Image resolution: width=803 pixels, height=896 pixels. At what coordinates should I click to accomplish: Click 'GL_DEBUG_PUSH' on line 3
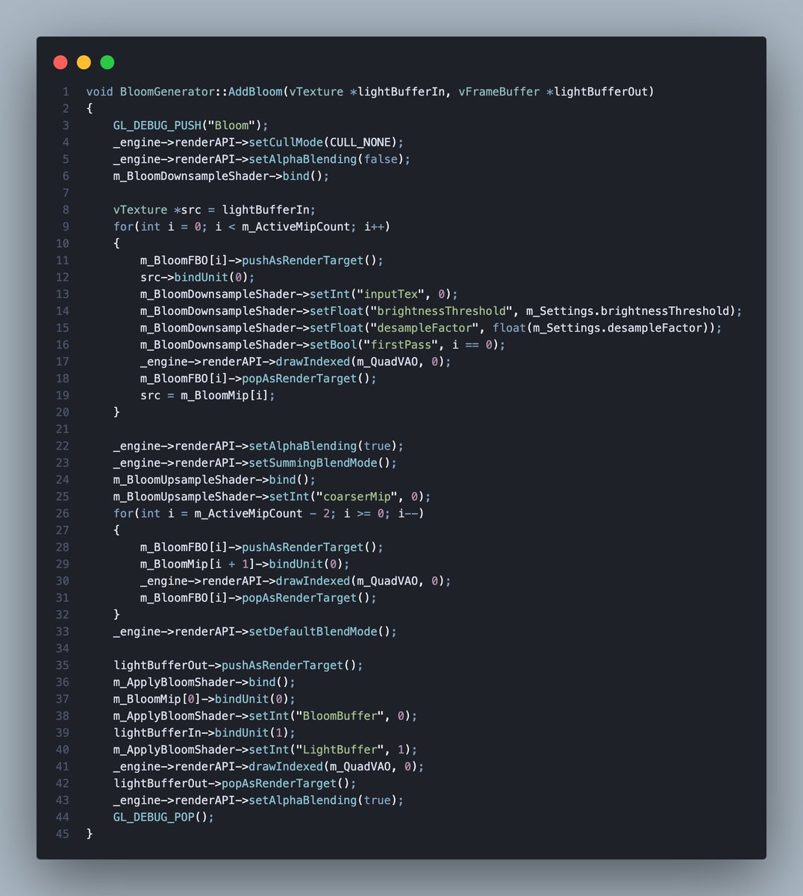click(157, 125)
